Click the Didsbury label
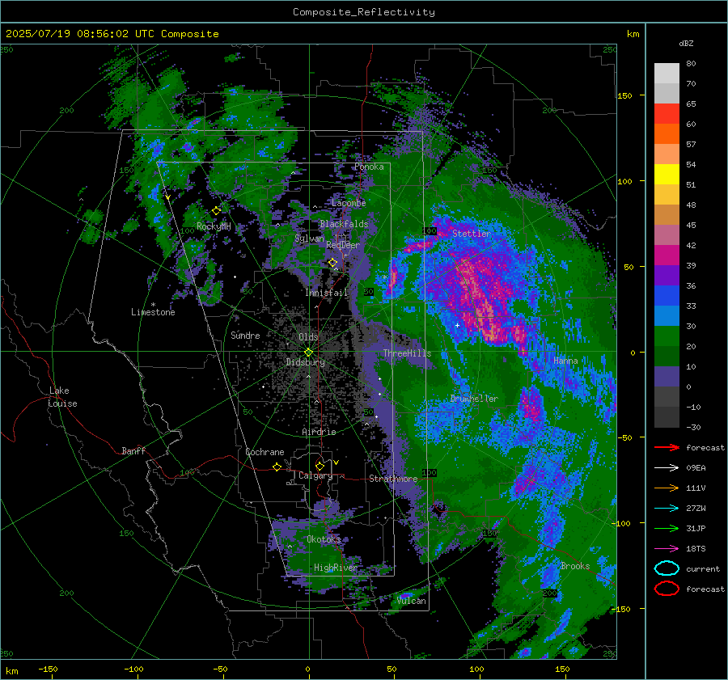 [x=306, y=362]
